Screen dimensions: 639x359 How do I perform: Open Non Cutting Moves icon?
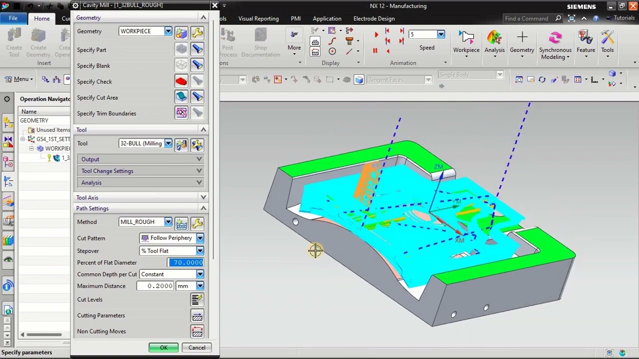197,331
